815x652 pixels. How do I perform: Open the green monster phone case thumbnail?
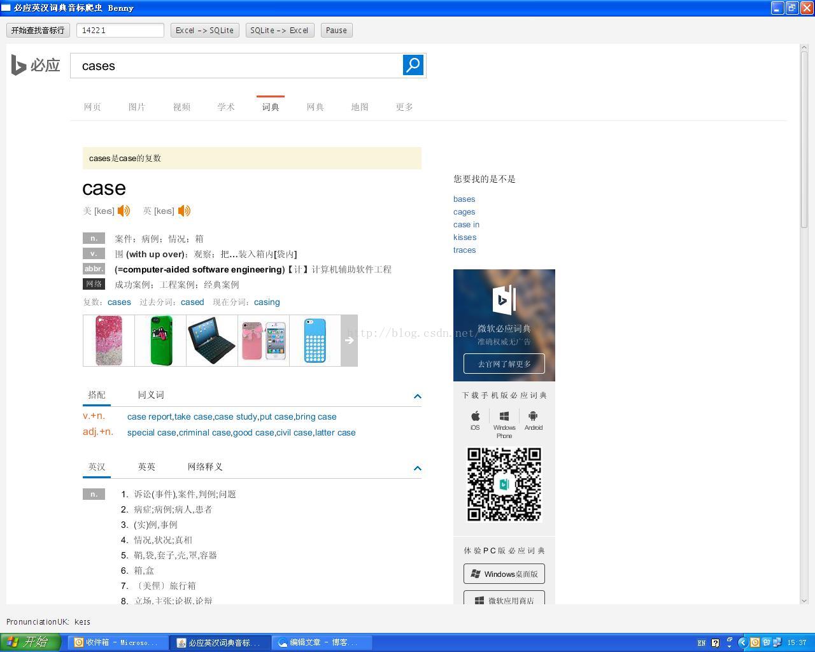click(x=160, y=341)
